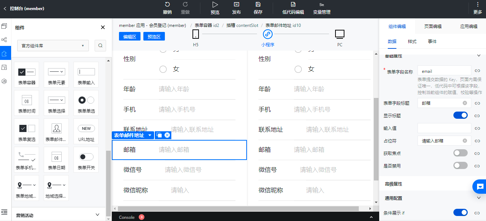486x221 pixels.
Task: Switch to the 样式 tab
Action: click(x=412, y=42)
